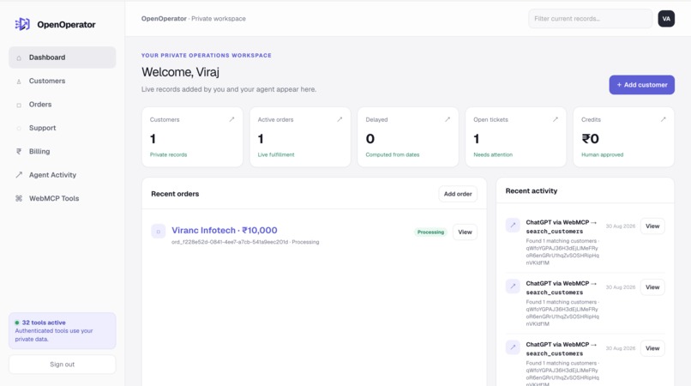Viewport: 691px width, 386px height.
Task: Click the WebMCP Tools command icon
Action: point(19,198)
